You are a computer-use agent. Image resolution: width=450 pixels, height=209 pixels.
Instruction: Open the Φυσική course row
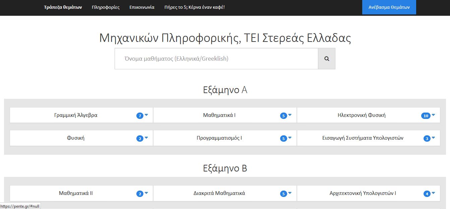click(x=76, y=138)
